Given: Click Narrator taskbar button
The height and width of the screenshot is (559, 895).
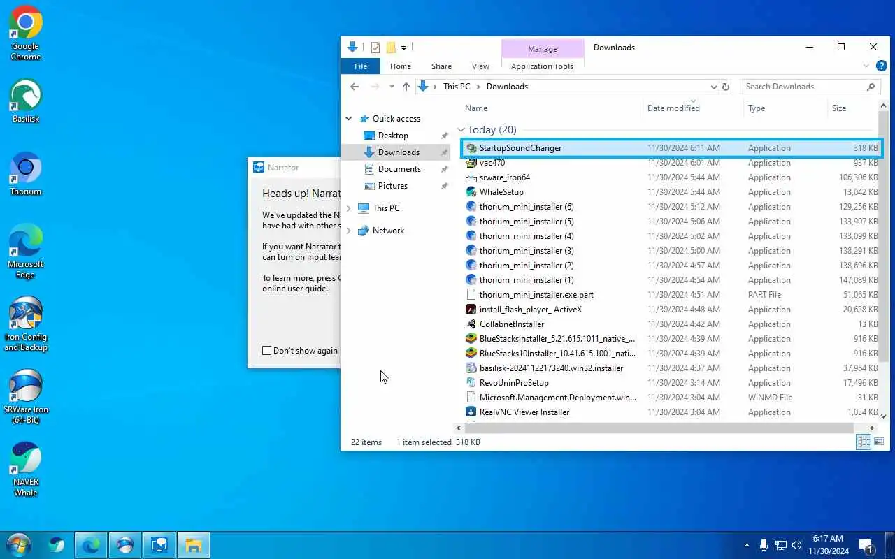Looking at the screenshot, I should click(x=159, y=545).
